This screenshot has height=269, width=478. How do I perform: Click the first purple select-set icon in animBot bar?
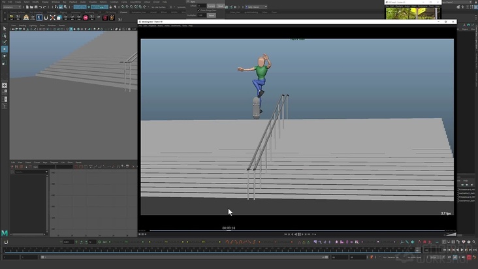point(315,242)
